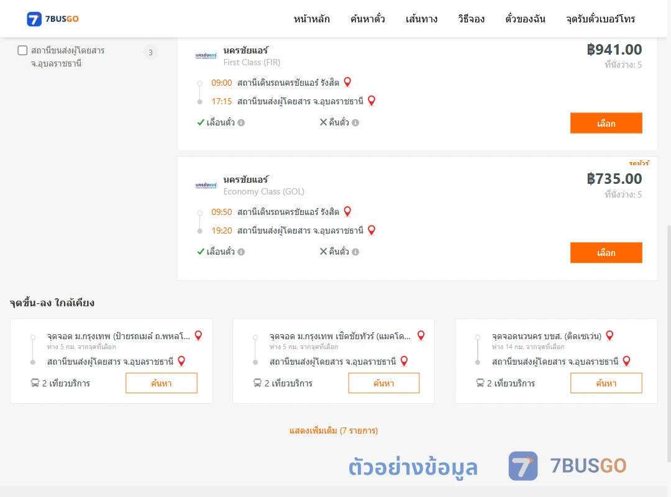Open map pin for 09:50 Rangsit departure
Viewport: 671px width, 497px height.
[347, 211]
